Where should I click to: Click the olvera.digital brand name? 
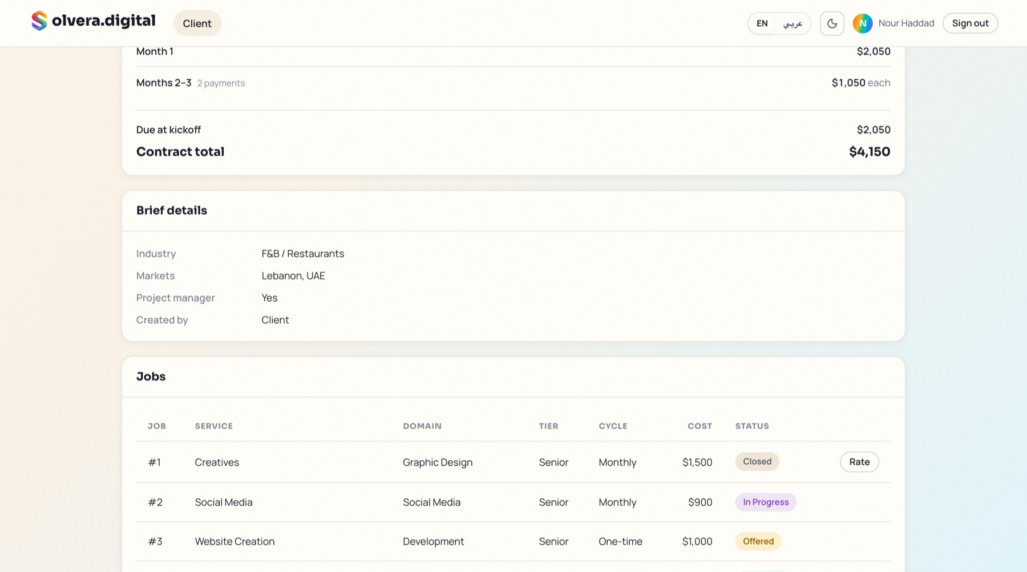click(104, 21)
